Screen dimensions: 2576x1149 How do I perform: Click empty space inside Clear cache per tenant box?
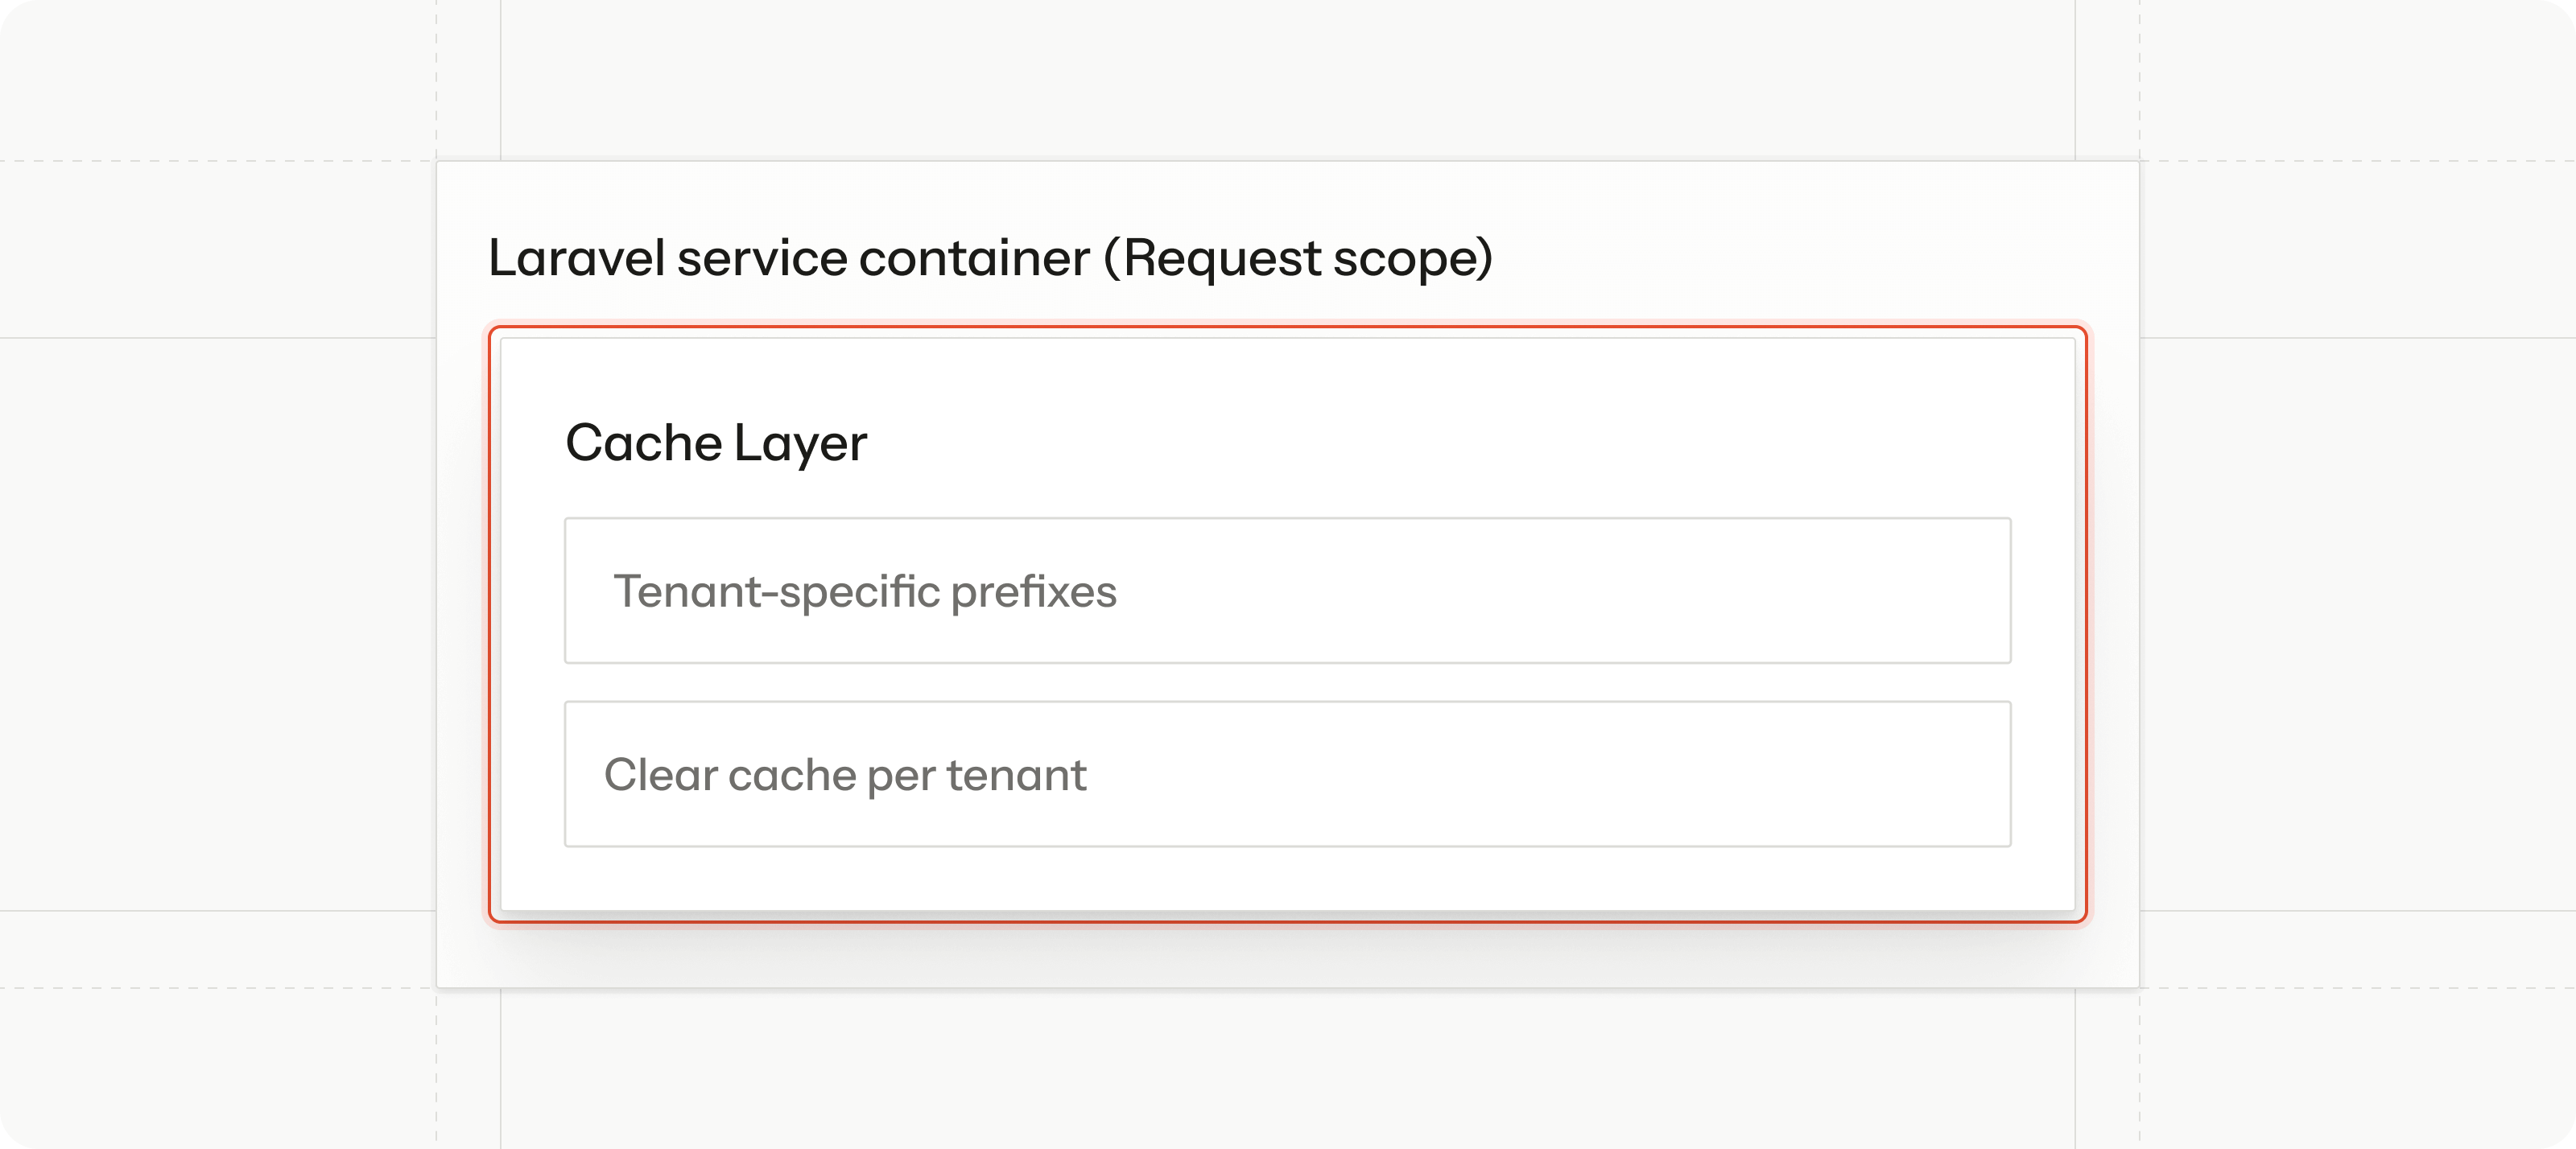coord(1600,774)
